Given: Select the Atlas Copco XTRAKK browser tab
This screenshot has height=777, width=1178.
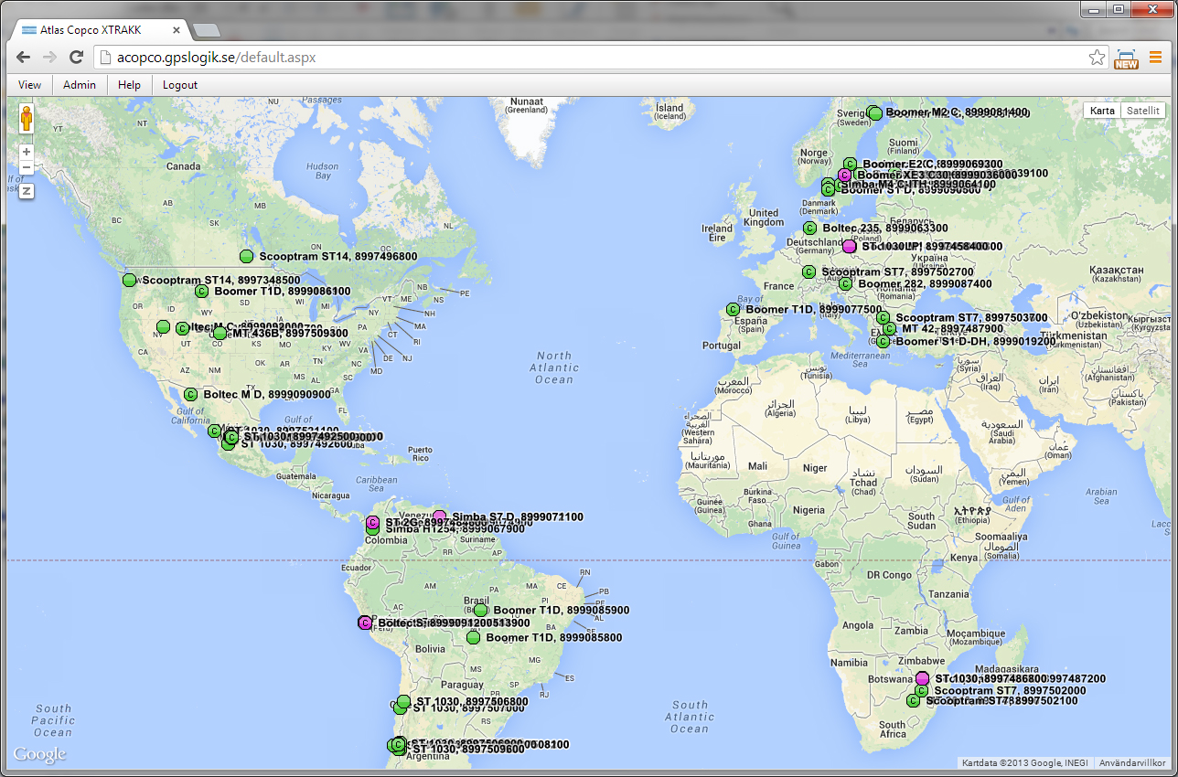Looking at the screenshot, I should tap(102, 29).
